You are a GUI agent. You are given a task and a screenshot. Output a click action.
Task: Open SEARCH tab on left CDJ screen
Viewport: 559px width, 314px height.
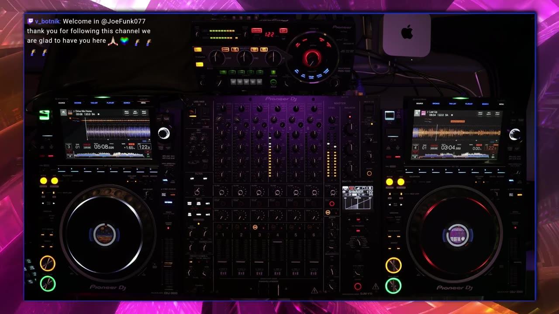127,103
